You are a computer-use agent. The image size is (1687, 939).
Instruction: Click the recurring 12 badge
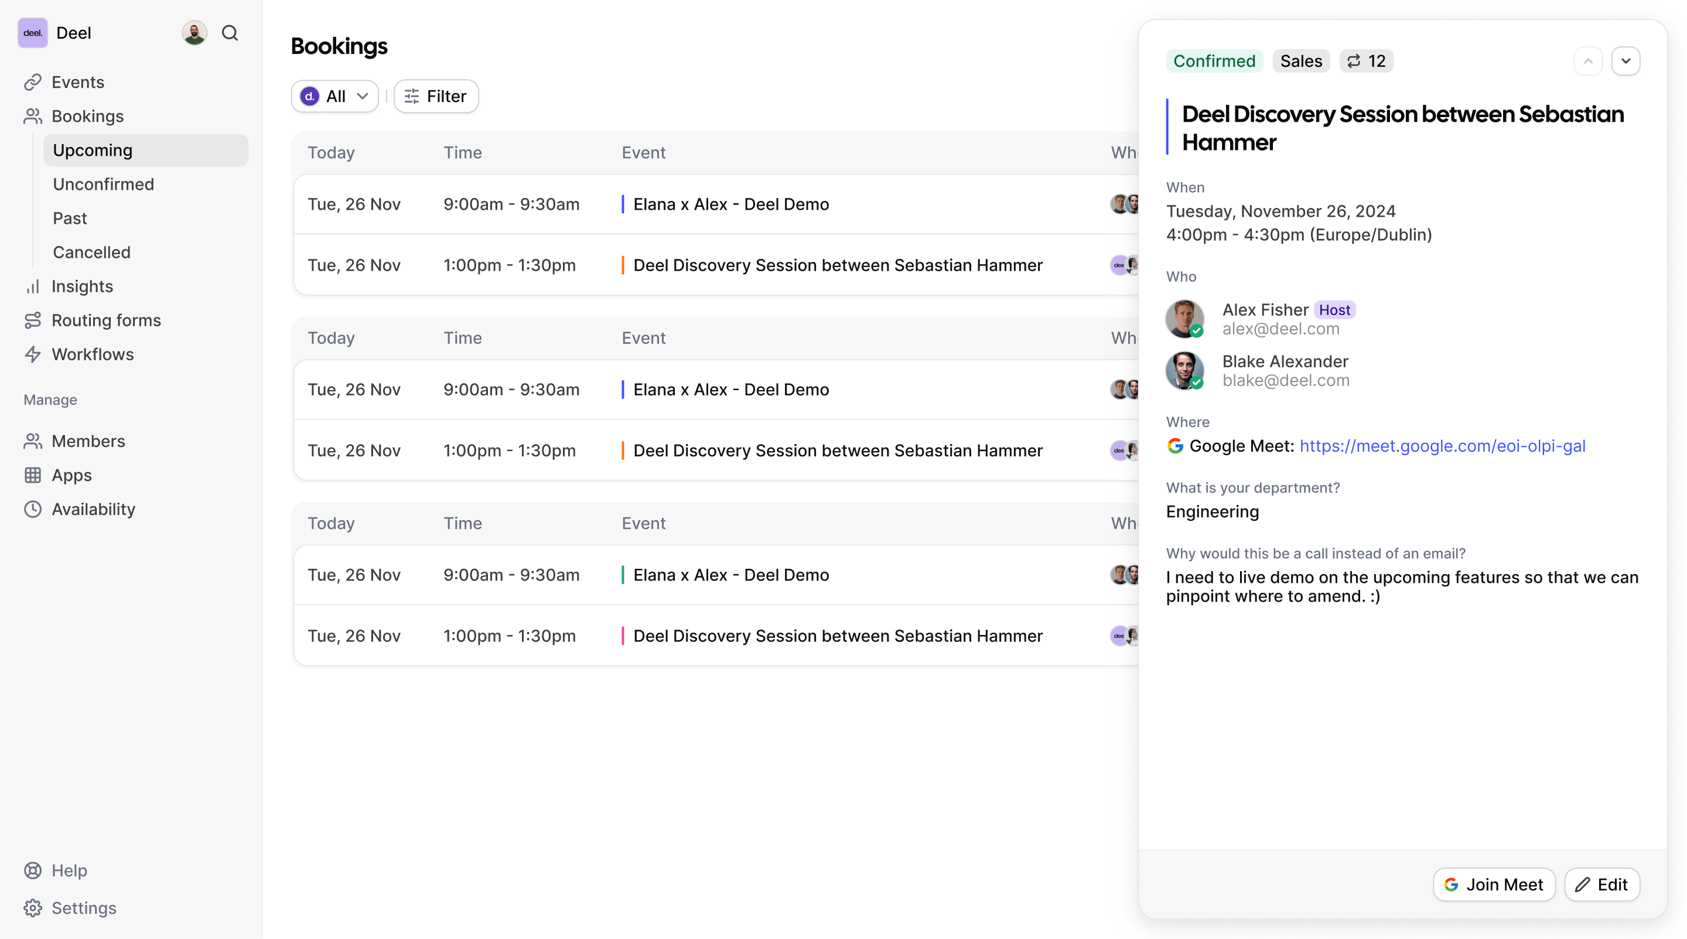tap(1366, 61)
